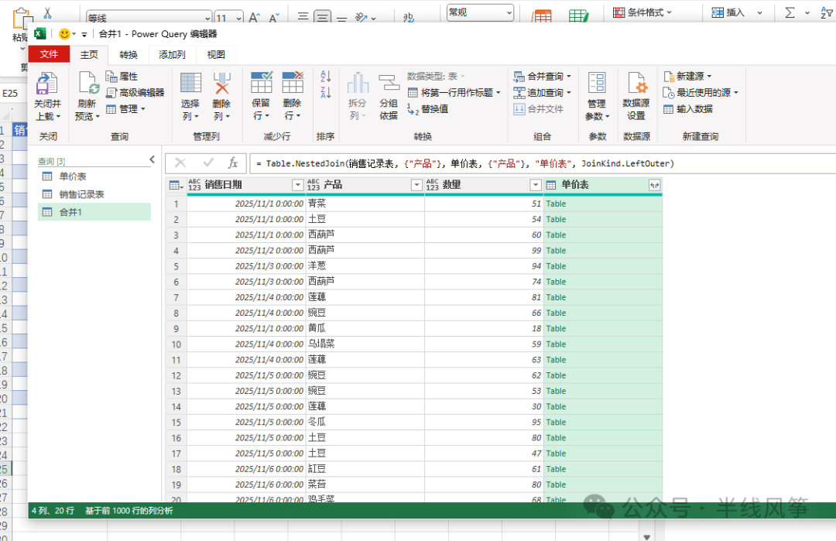Open query 属性 properties

point(122,76)
